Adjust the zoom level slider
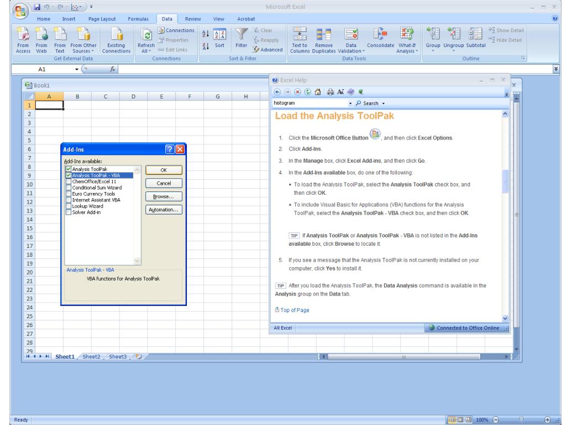Screen dimensions: 566x425 click(521, 419)
